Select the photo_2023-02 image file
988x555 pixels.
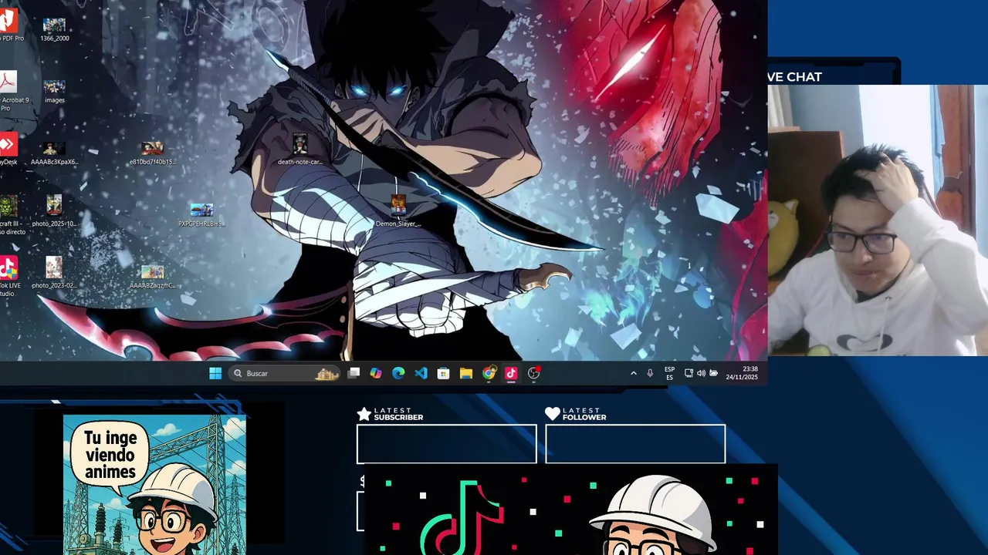click(x=54, y=273)
